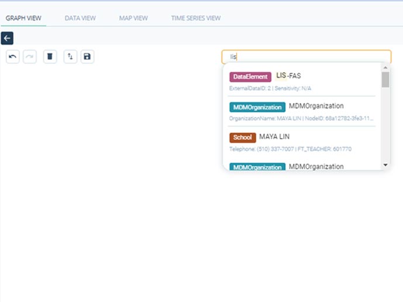This screenshot has width=403, height=302.
Task: Click the ExternalDataID Sensitivity detail line
Action: point(270,88)
